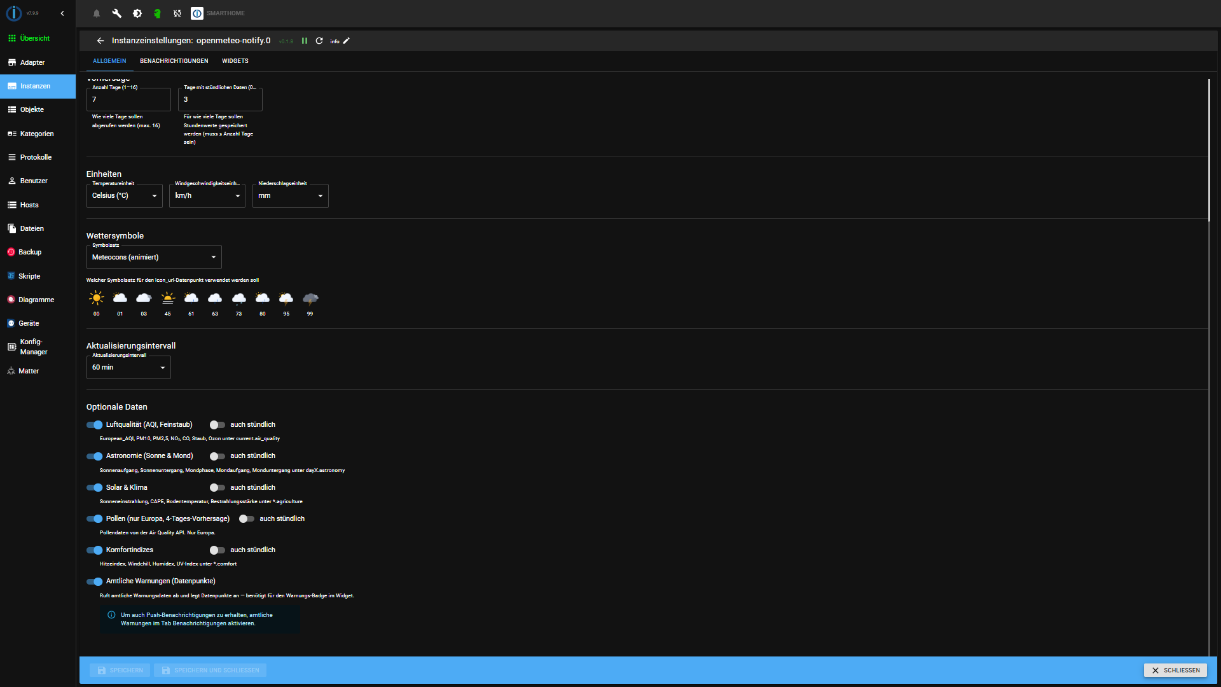Open Backup in sidebar
Screen dimensions: 1221x687
click(x=38, y=253)
